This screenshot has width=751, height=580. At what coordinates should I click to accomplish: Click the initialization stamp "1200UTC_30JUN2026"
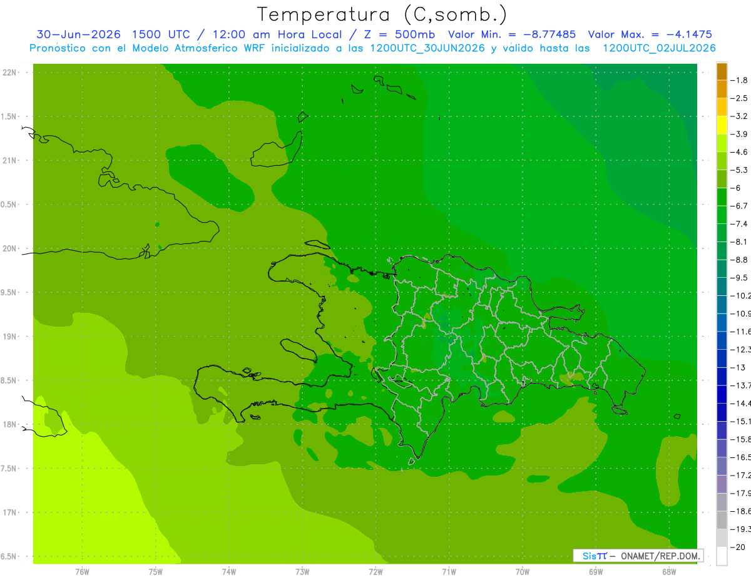427,48
